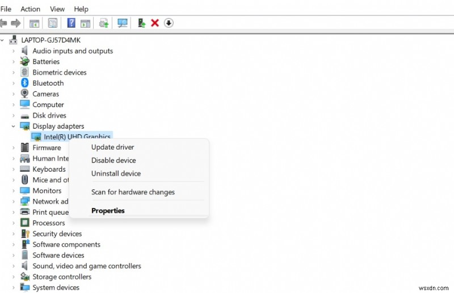
Task: Open the Action menu
Action: [31, 9]
